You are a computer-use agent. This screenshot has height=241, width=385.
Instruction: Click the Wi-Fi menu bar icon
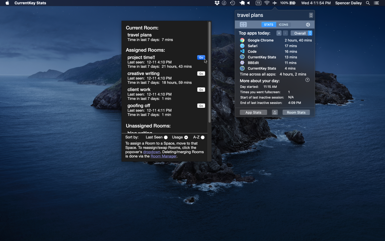tap(267, 3)
